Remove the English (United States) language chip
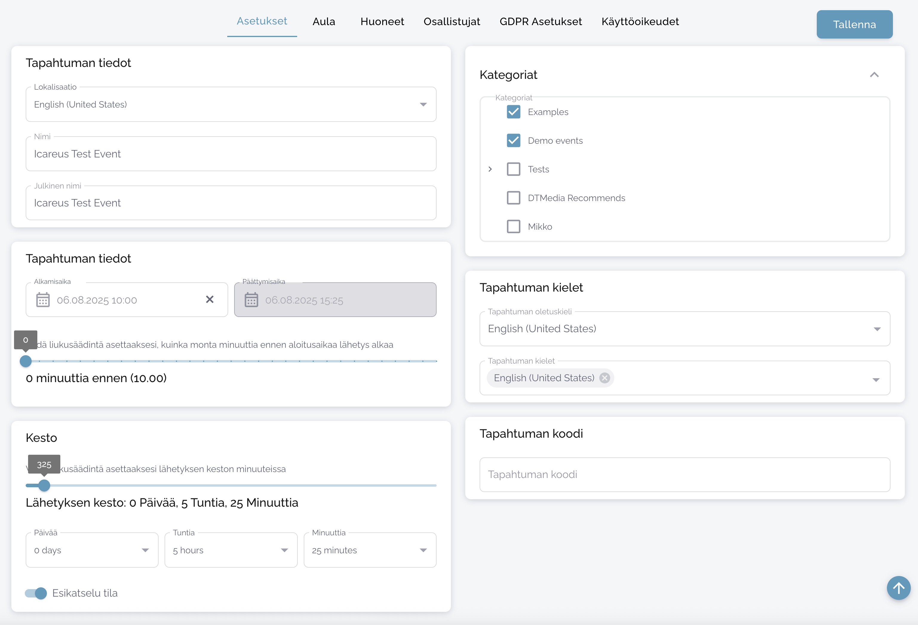The height and width of the screenshot is (625, 918). [604, 378]
